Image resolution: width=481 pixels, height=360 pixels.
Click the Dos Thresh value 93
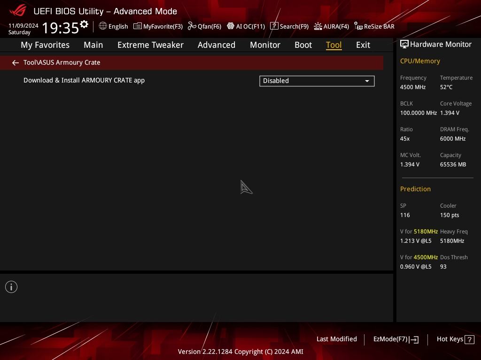click(x=443, y=267)
